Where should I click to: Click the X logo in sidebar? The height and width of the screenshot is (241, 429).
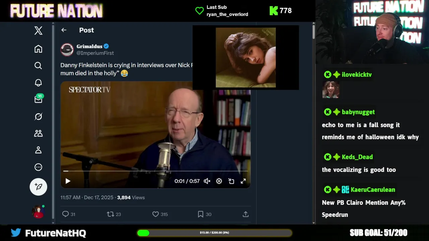point(38,30)
